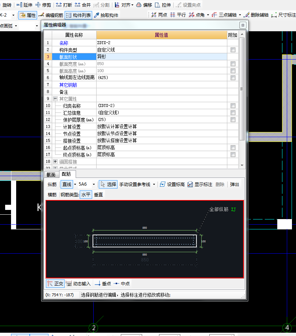Click 尺寸标注 dimension tool
Screen dimensions: 296x336
(x=284, y=15)
